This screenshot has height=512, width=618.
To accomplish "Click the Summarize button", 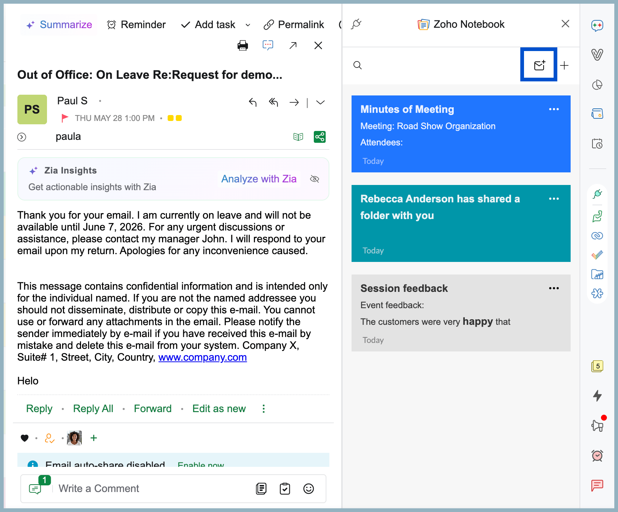I will click(x=59, y=25).
